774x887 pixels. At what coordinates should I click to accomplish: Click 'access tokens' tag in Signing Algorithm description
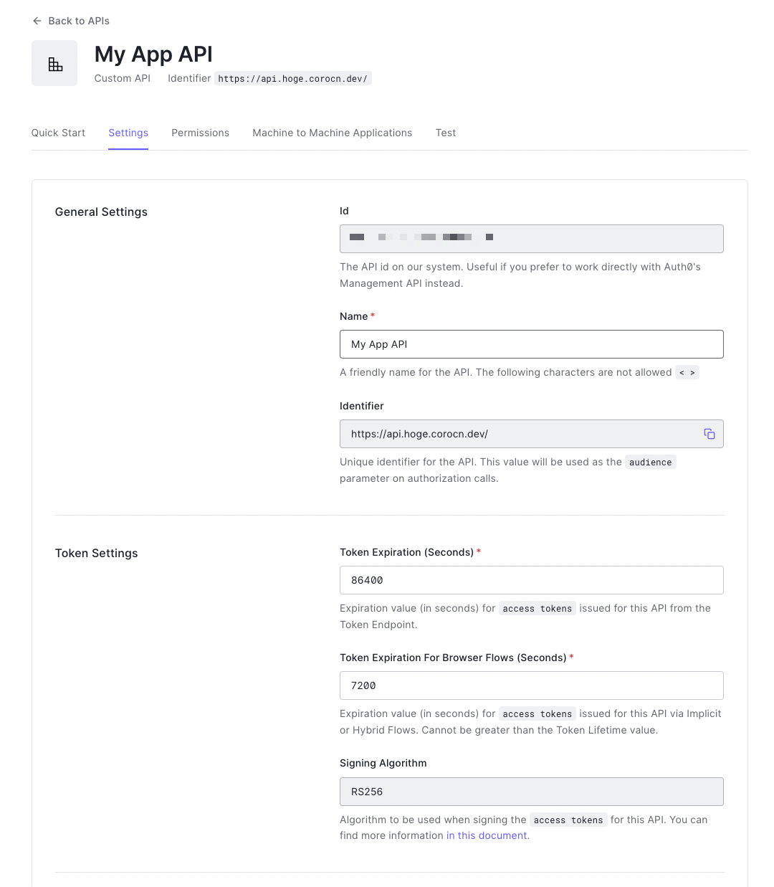(568, 820)
